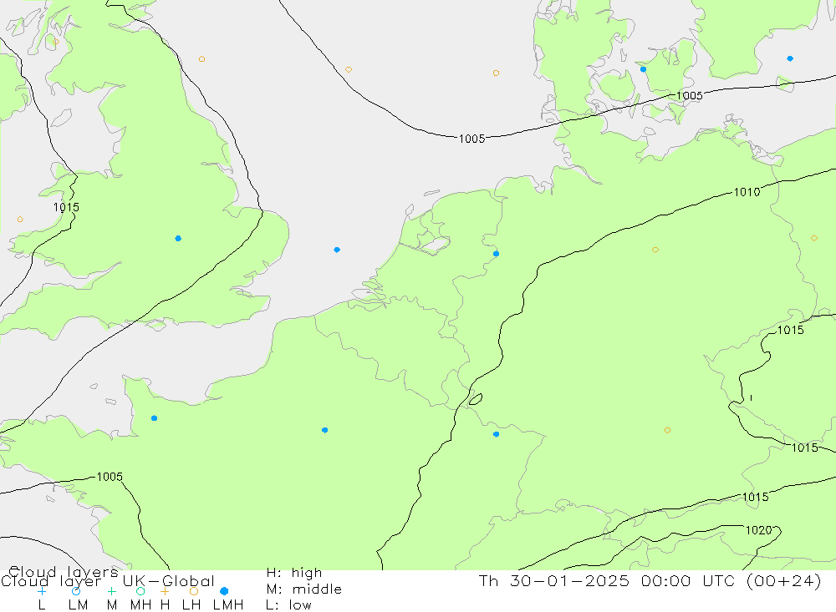The height and width of the screenshot is (612, 836).
Task: Click the orange circle LH legend symbol
Action: (x=194, y=591)
